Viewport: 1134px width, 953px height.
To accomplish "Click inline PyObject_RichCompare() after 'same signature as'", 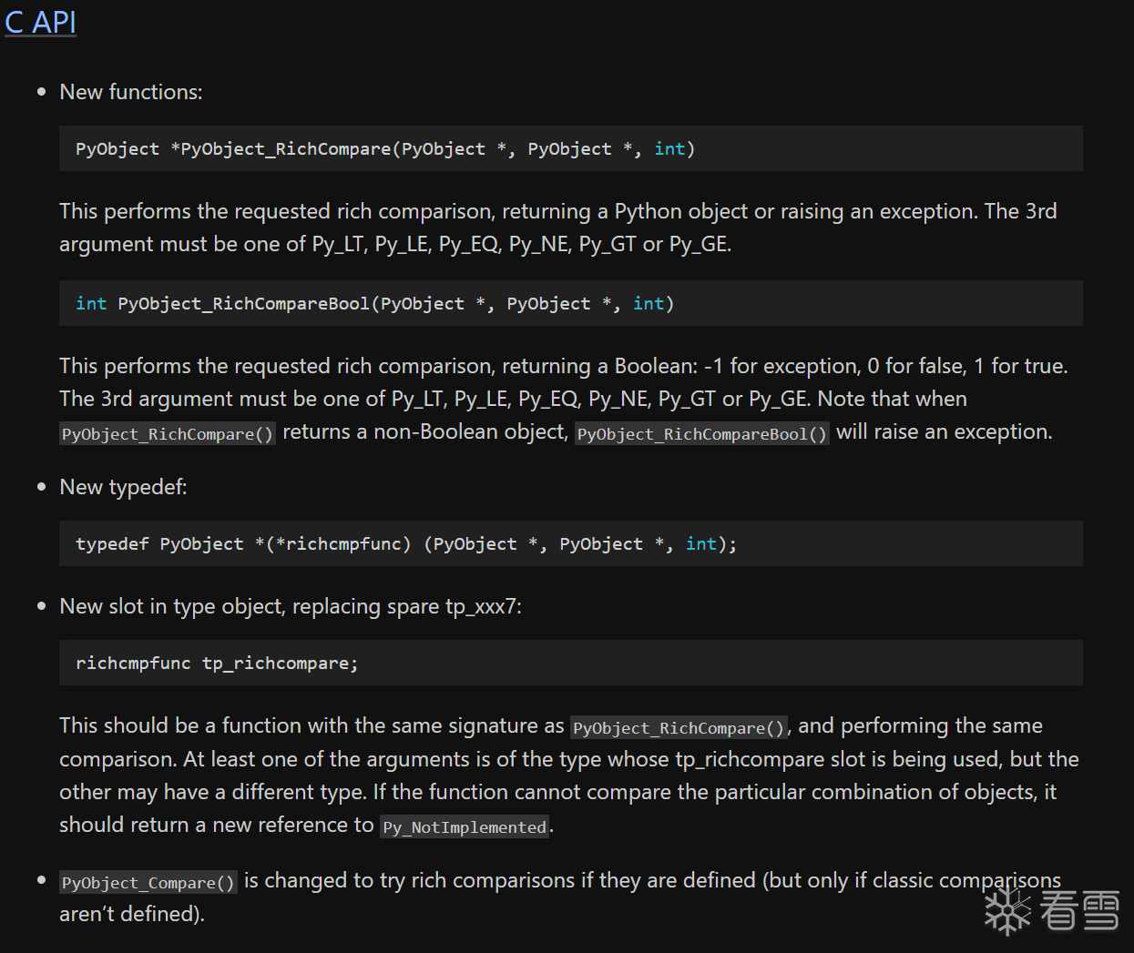I will click(x=679, y=728).
